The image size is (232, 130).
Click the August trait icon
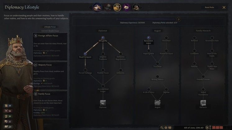click(x=157, y=103)
